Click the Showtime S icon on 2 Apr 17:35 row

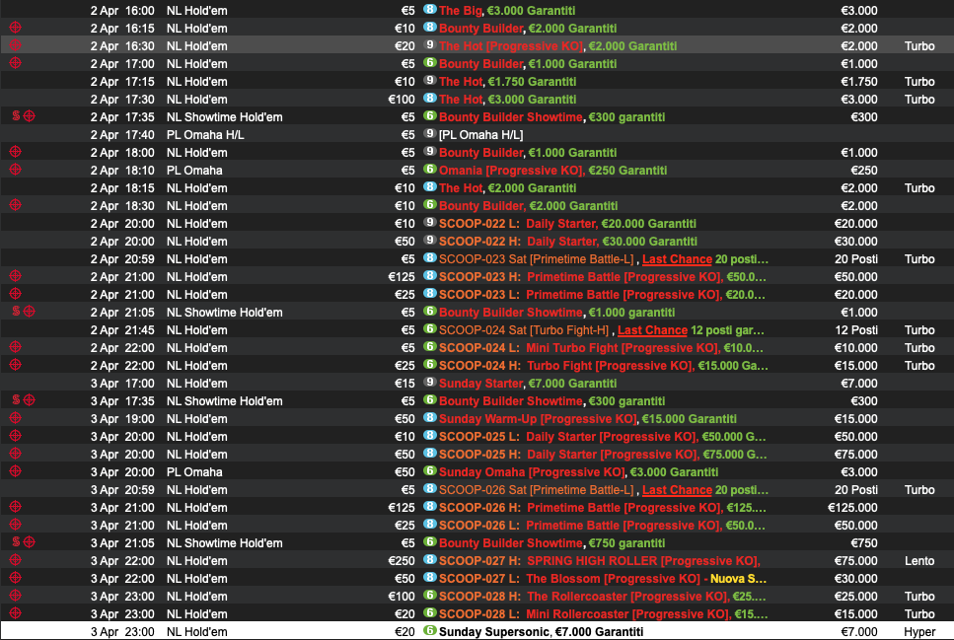point(16,116)
